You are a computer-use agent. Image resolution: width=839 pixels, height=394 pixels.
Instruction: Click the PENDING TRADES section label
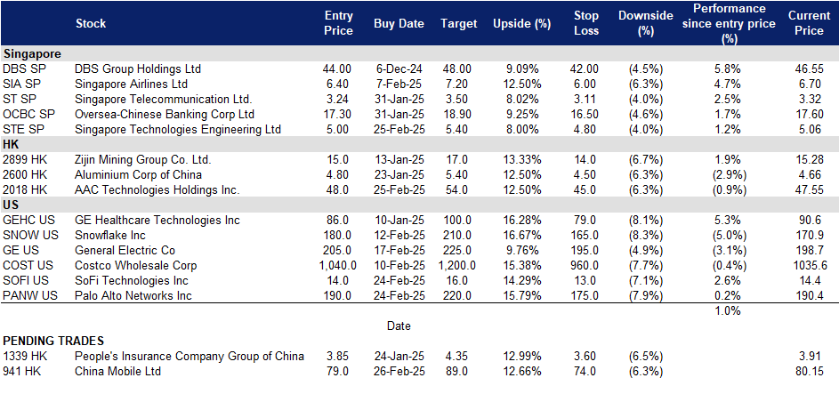53,342
